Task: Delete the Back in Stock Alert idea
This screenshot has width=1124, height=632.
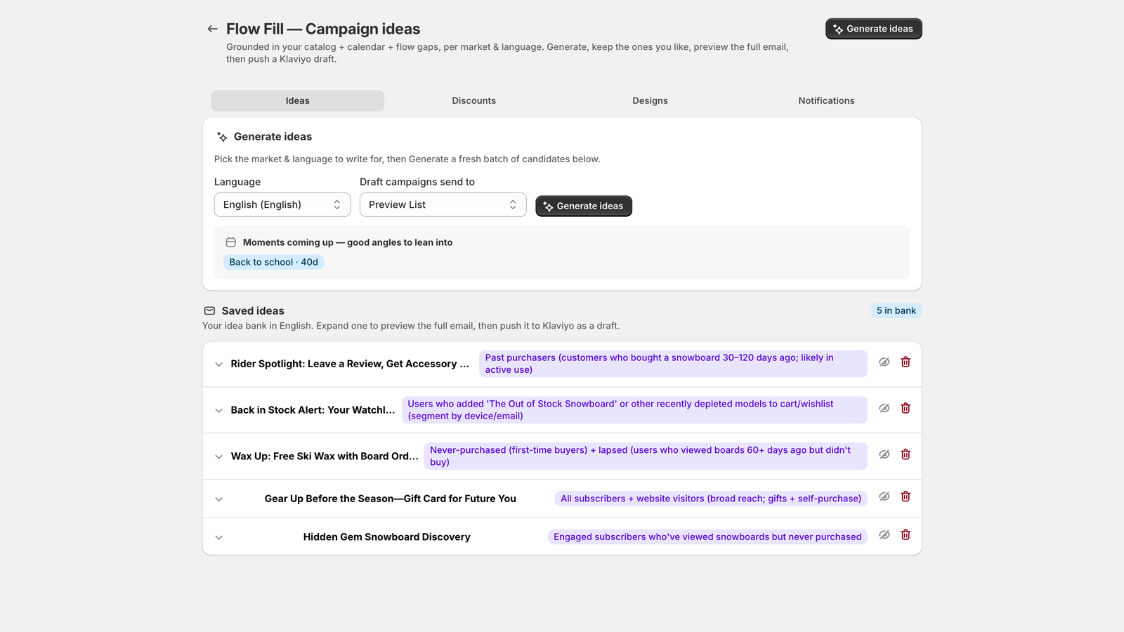Action: [x=906, y=408]
